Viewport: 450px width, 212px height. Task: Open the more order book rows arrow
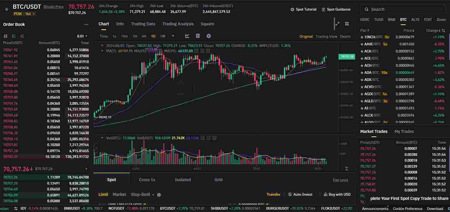point(86,169)
